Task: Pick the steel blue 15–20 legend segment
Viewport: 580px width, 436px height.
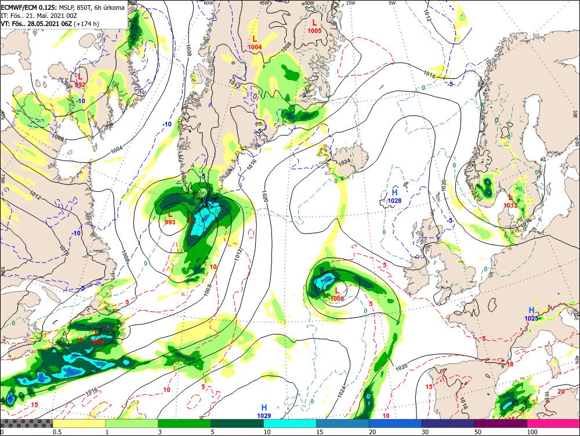Action: (x=343, y=423)
